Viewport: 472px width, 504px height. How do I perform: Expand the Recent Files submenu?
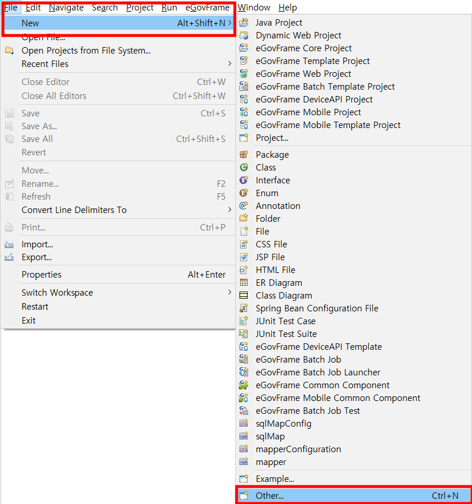(x=230, y=63)
